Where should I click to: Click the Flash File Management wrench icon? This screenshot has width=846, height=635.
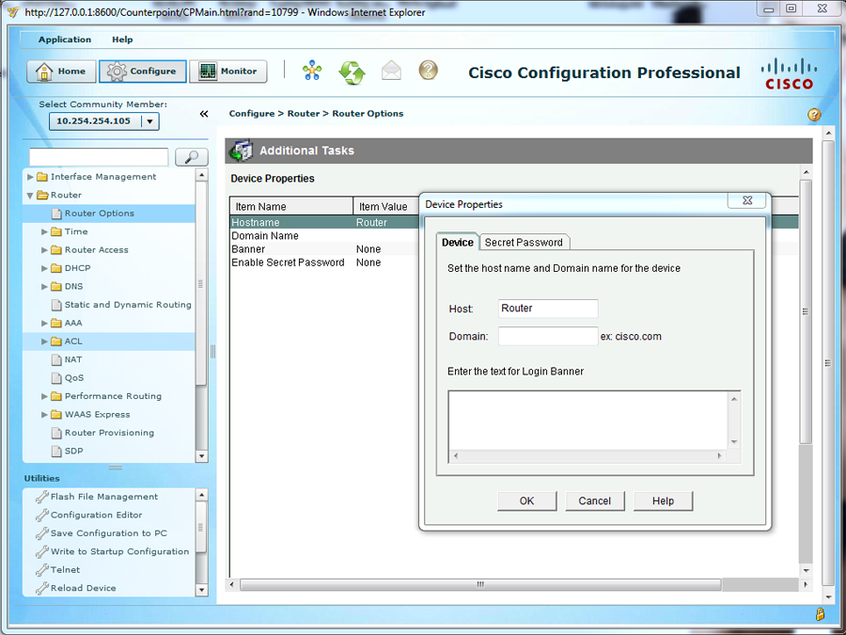[x=42, y=496]
